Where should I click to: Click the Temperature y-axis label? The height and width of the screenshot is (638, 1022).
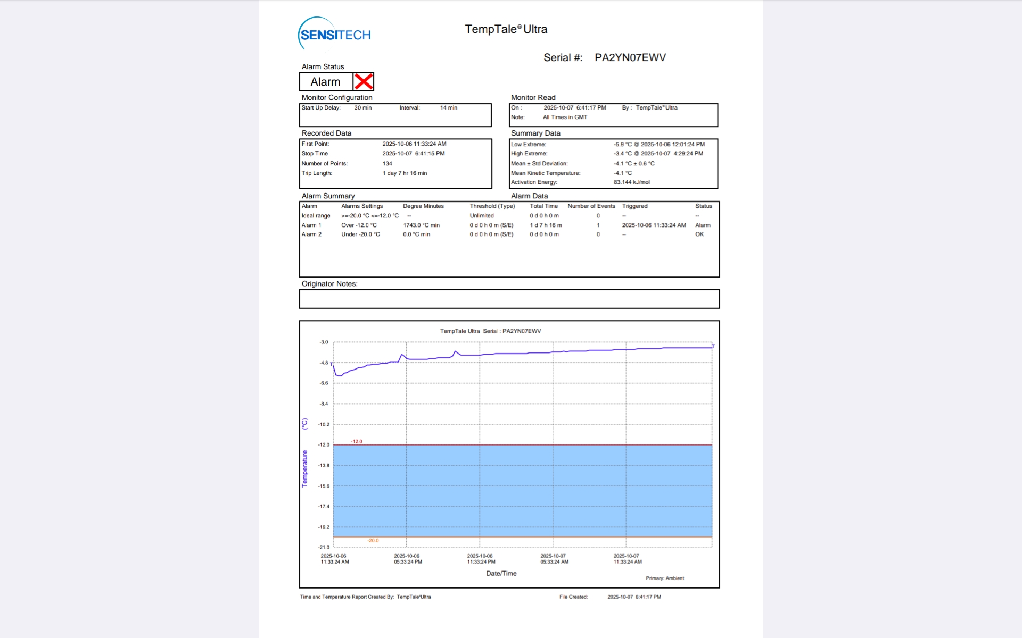pyautogui.click(x=304, y=468)
